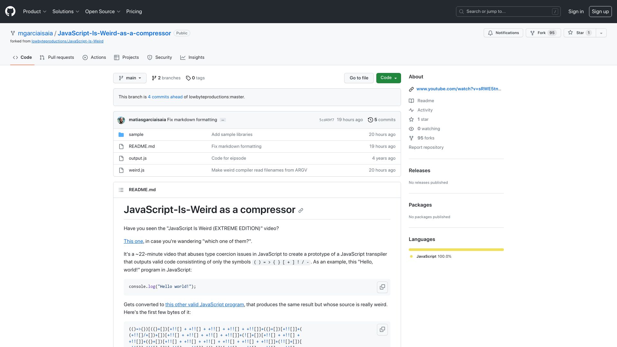Open the output.js file
The height and width of the screenshot is (347, 617).
(x=138, y=158)
